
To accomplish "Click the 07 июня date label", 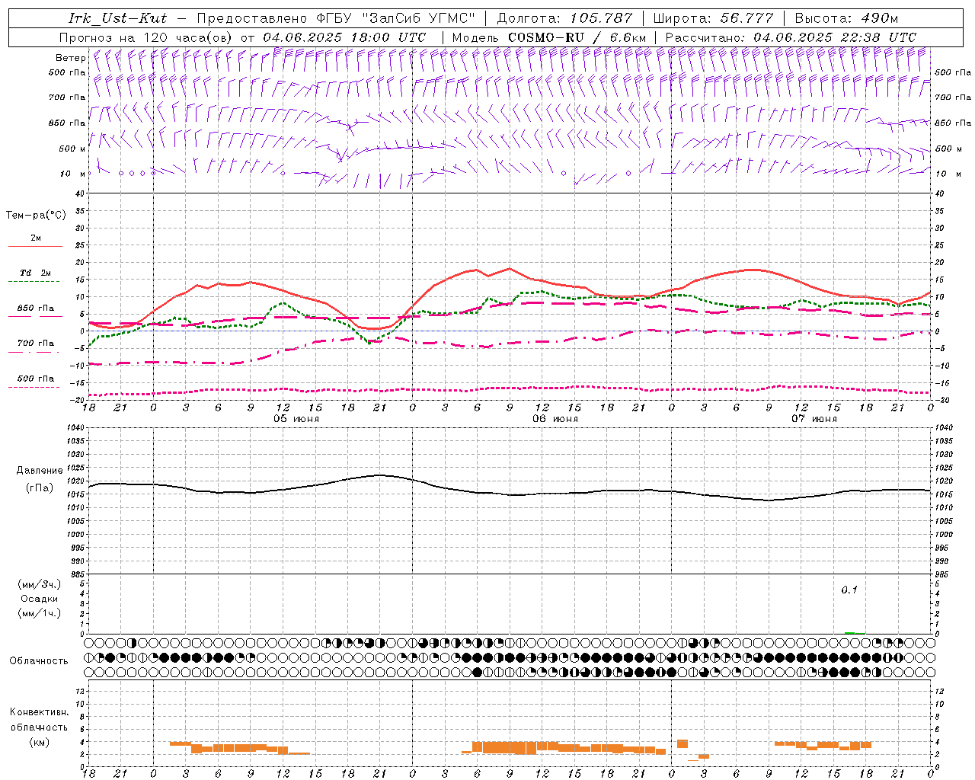I will pyautogui.click(x=814, y=419).
